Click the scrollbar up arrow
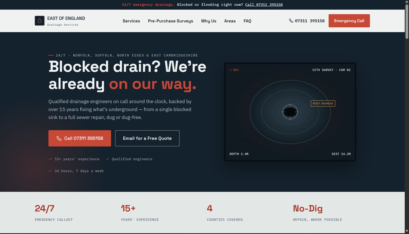 407,2
